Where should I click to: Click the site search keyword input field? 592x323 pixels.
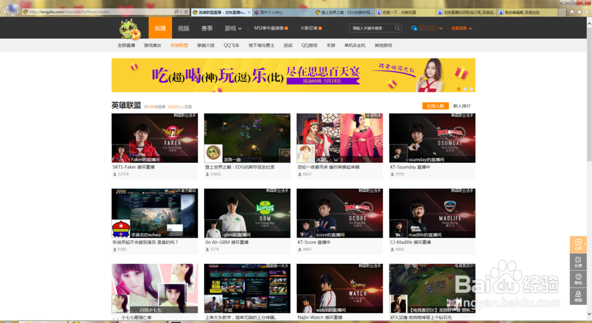click(372, 28)
